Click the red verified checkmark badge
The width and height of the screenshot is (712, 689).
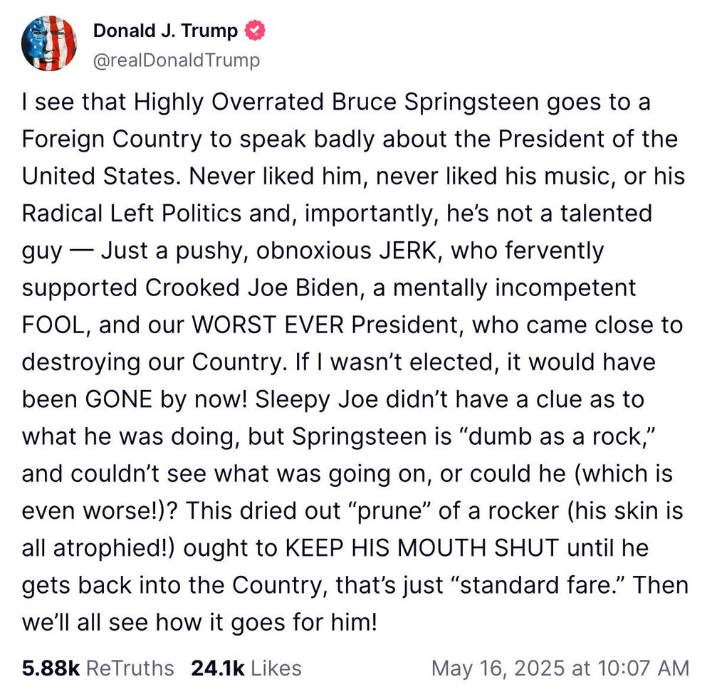[255, 31]
